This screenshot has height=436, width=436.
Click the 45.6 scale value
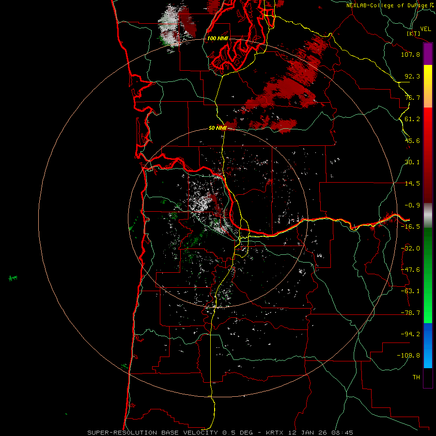pyautogui.click(x=412, y=140)
